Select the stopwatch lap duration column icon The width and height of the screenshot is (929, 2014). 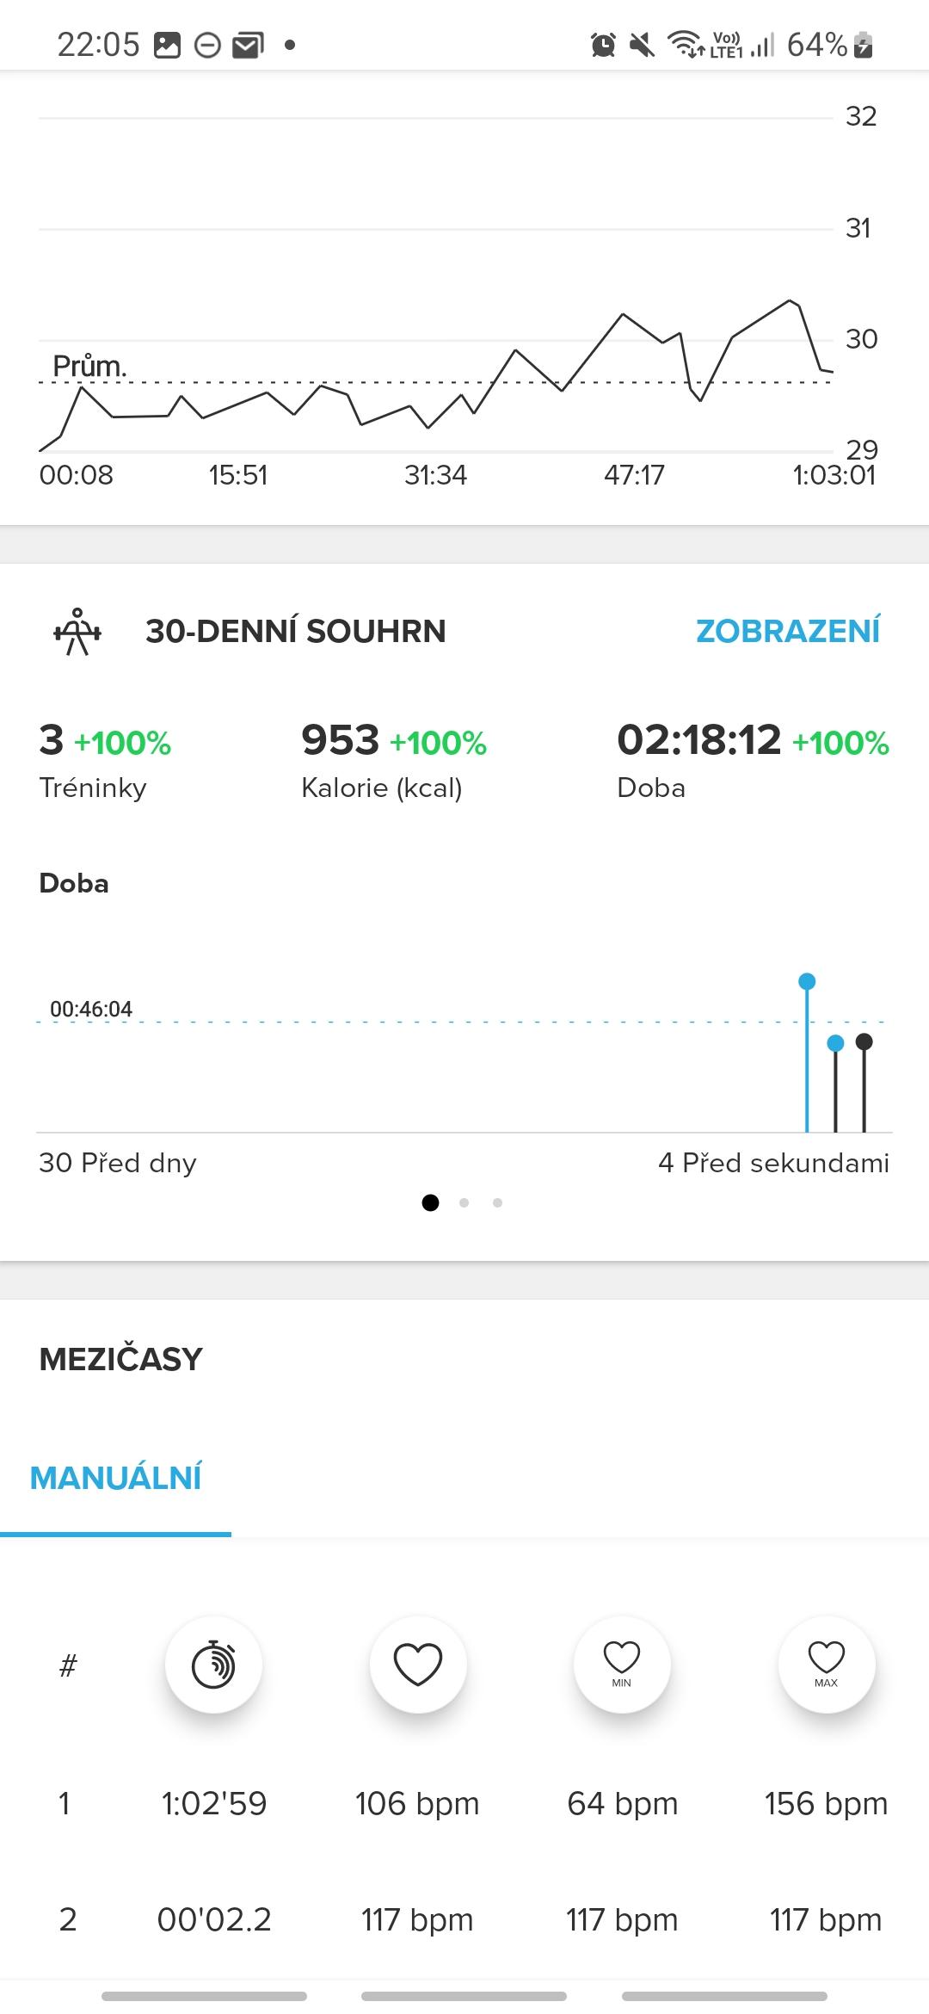(213, 1664)
